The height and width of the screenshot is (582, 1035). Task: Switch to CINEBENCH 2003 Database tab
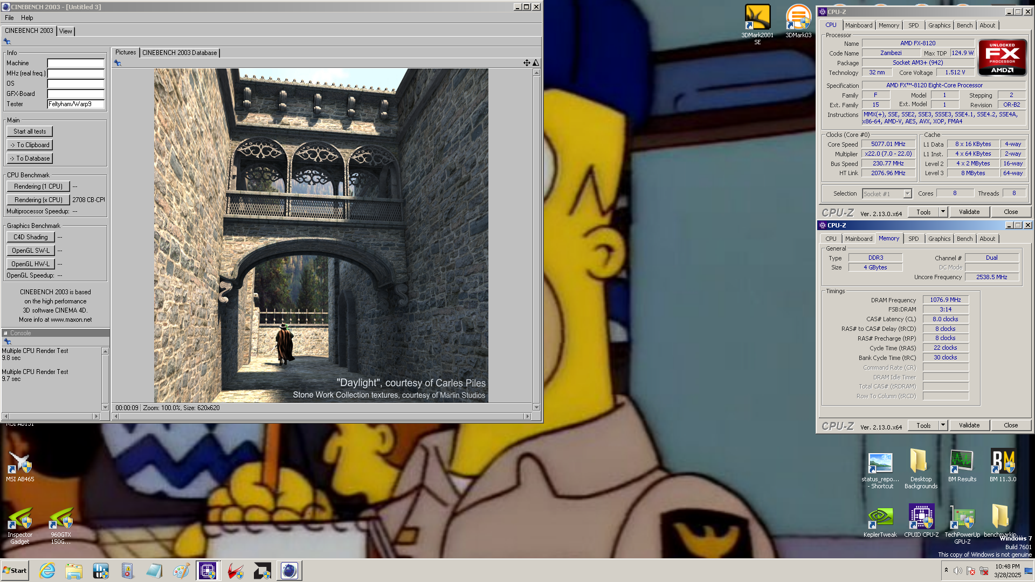180,53
